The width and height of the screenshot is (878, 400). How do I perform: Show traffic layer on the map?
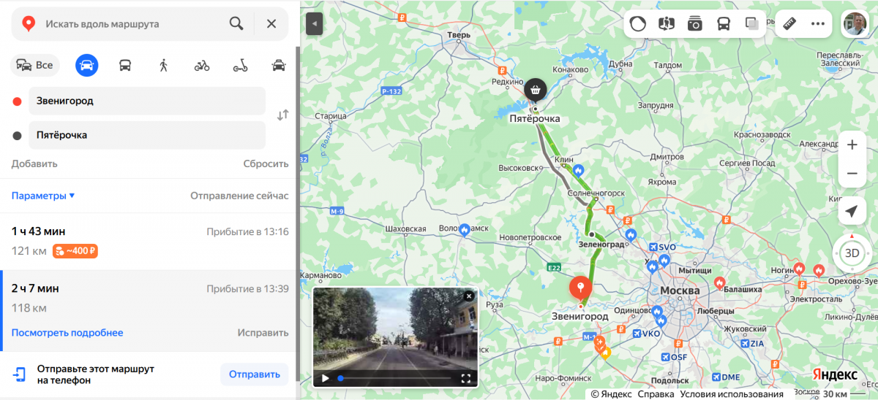637,23
